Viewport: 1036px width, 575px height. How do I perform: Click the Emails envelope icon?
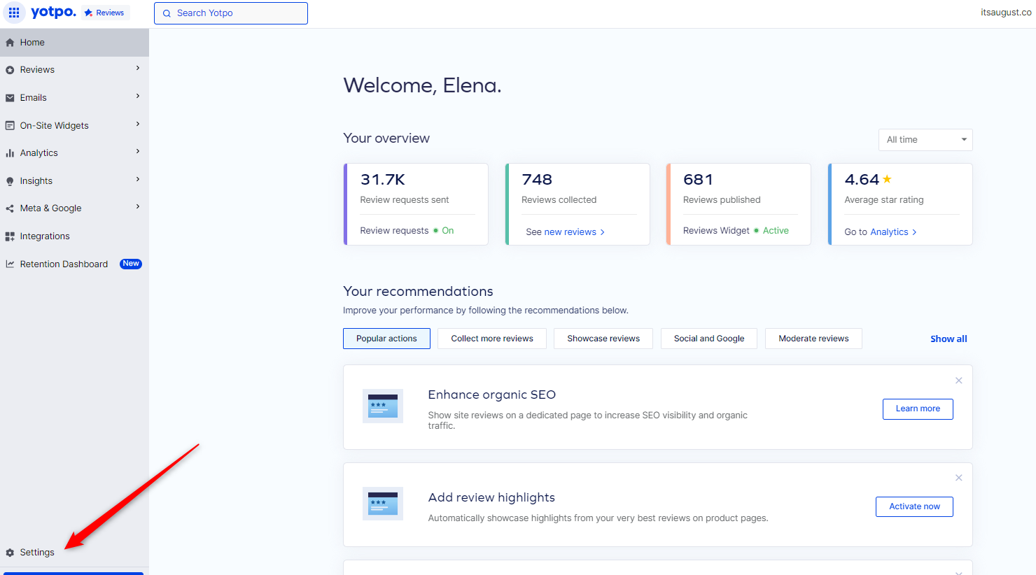coord(10,98)
